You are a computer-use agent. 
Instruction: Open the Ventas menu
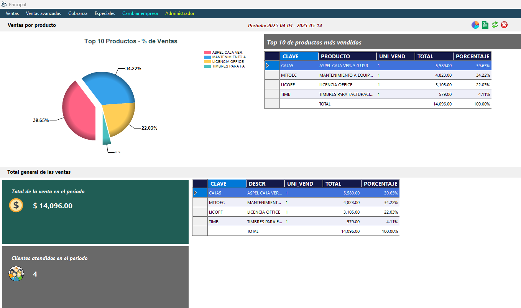12,13
